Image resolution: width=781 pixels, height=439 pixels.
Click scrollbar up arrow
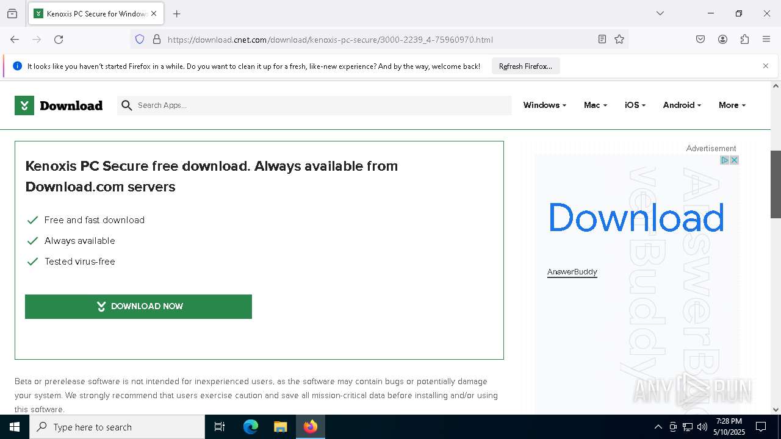pos(776,86)
